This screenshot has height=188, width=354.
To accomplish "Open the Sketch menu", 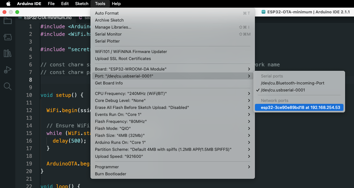I will point(82,3).
